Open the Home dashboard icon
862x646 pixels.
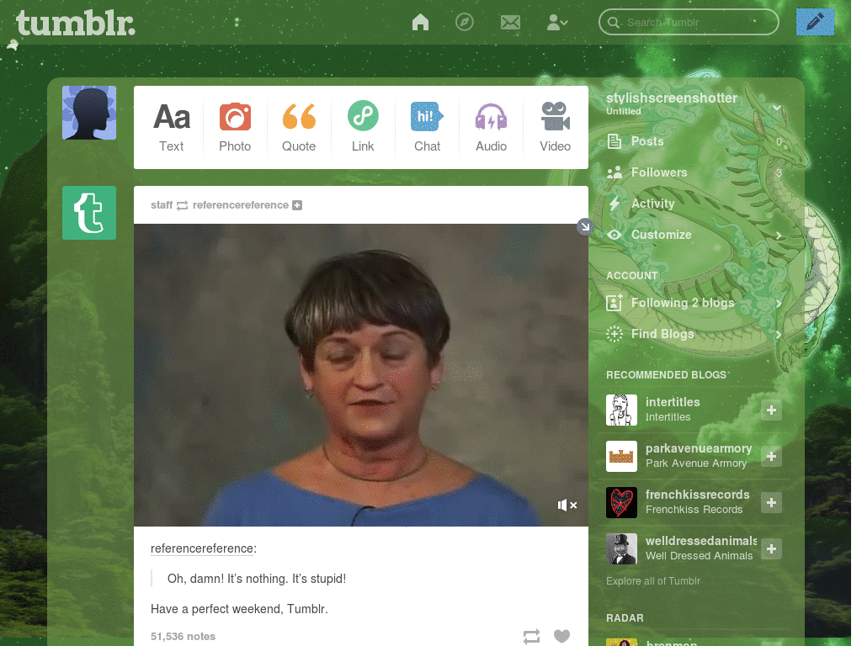click(x=420, y=22)
